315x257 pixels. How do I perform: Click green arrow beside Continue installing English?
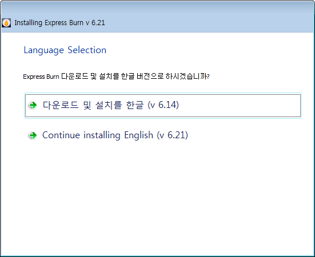tap(33, 135)
